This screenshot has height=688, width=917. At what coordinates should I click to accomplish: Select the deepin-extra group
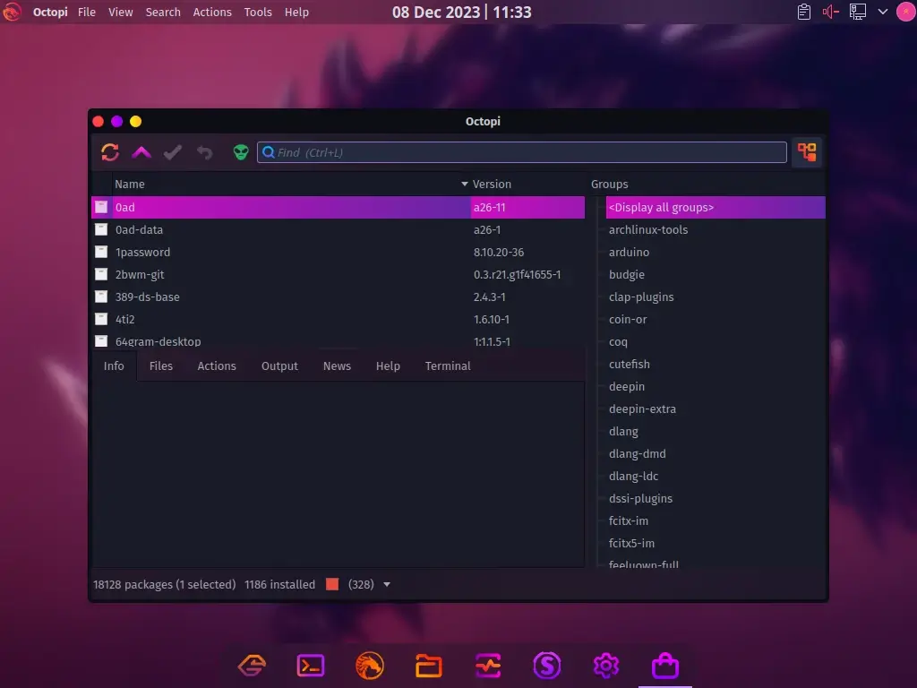(642, 408)
